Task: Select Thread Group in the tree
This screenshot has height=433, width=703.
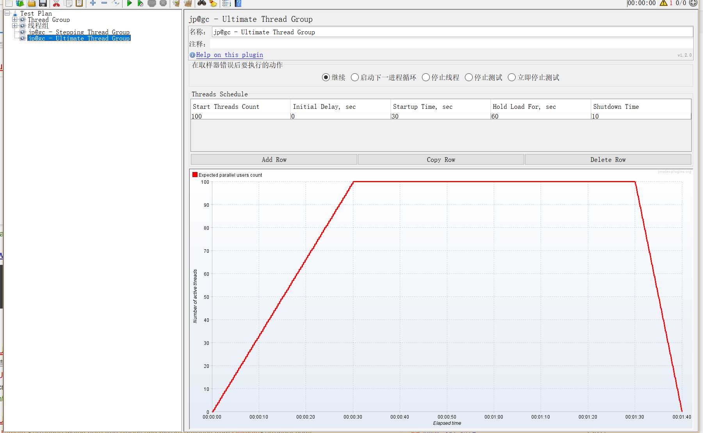Action: pos(49,20)
